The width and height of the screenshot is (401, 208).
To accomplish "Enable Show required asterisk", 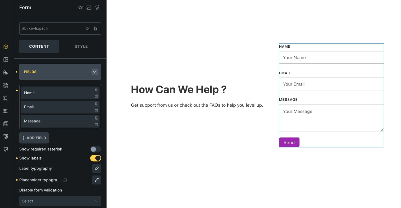I will (x=95, y=149).
